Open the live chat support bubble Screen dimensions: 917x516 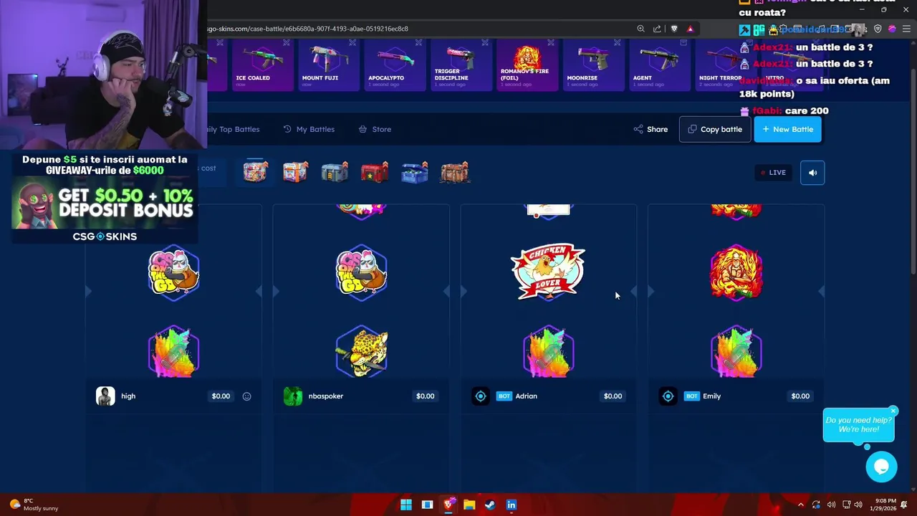[x=881, y=467]
